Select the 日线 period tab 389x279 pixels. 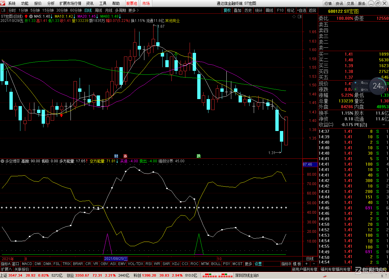tap(88, 10)
